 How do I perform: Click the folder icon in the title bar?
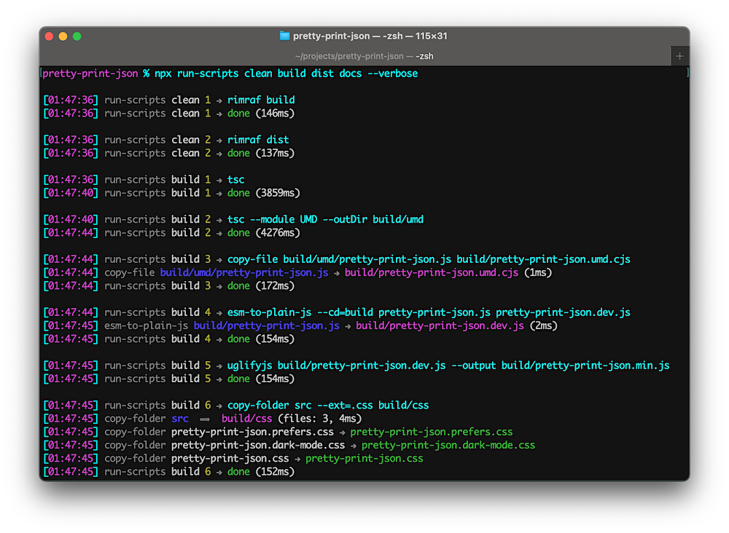point(284,36)
